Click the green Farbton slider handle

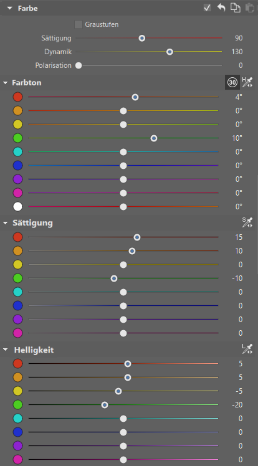(x=154, y=138)
